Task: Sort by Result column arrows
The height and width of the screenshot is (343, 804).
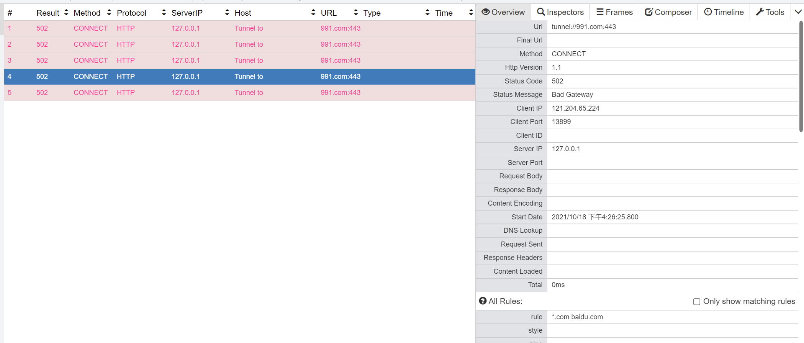Action: coord(66,13)
